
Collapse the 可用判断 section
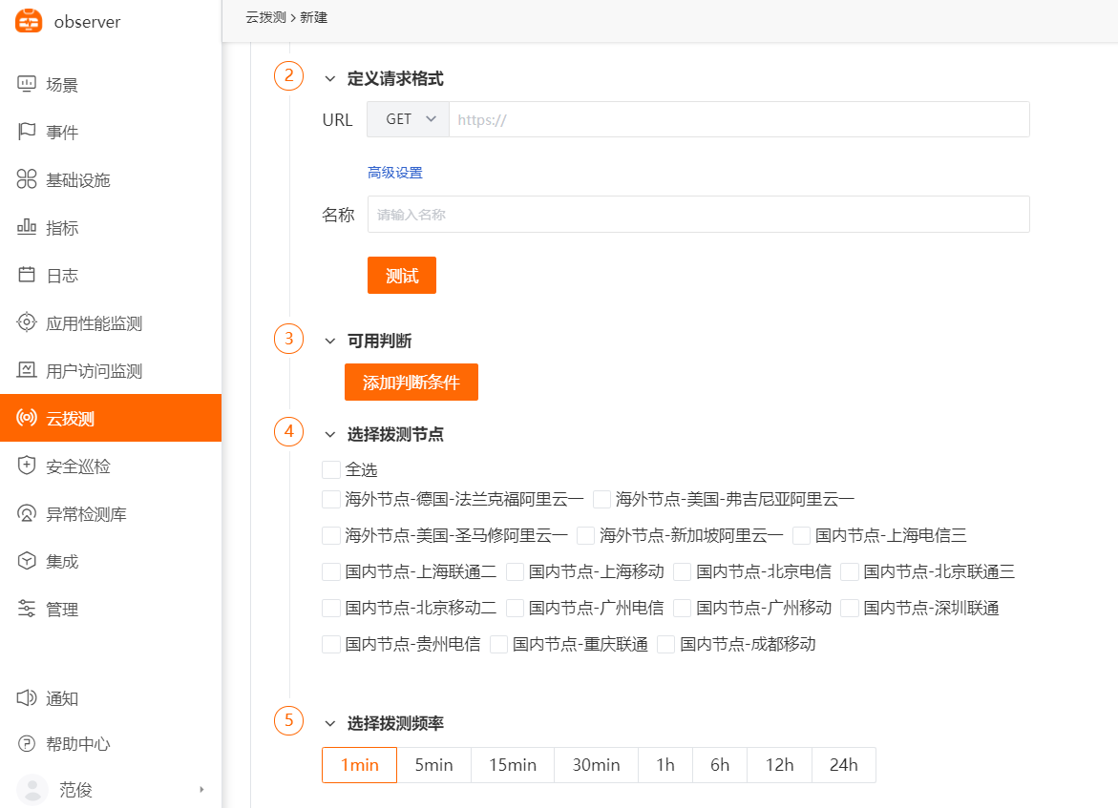[330, 341]
